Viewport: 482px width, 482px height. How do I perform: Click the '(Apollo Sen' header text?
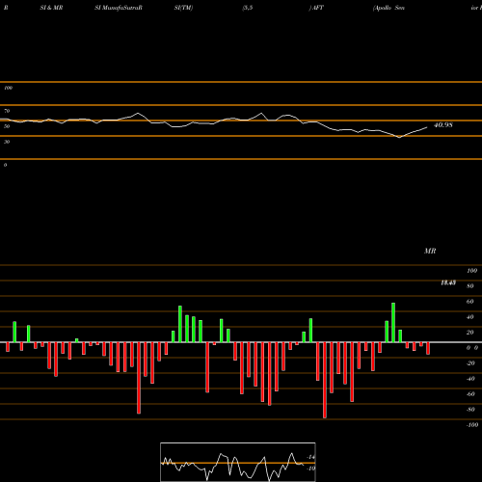pyautogui.click(x=388, y=8)
